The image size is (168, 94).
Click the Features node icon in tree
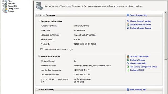[6, 3]
